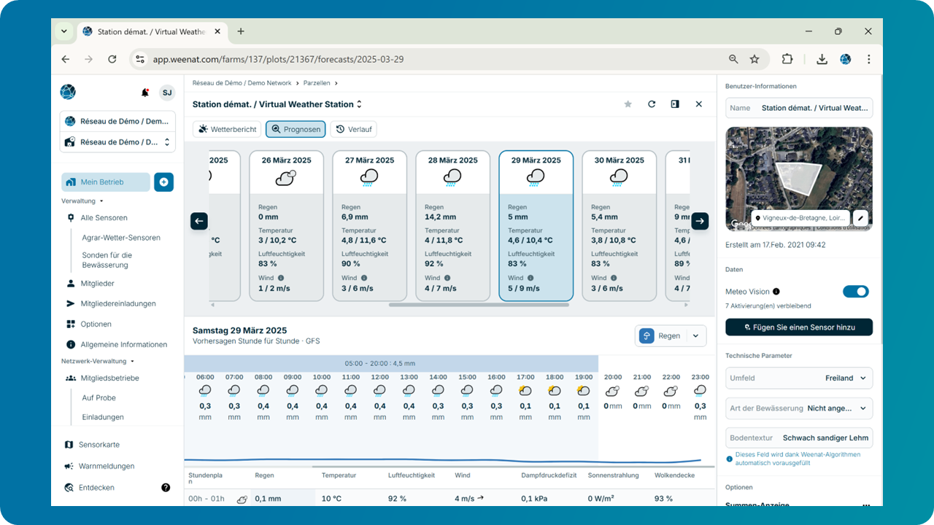
Task: Bookmark this page in Chrome
Action: click(754, 59)
